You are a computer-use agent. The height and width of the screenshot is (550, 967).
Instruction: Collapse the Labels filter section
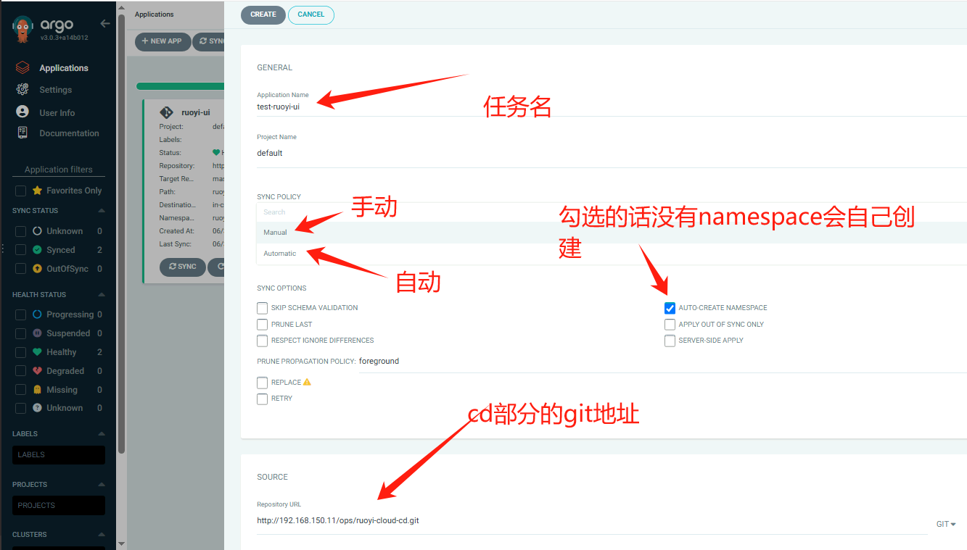[x=101, y=434]
